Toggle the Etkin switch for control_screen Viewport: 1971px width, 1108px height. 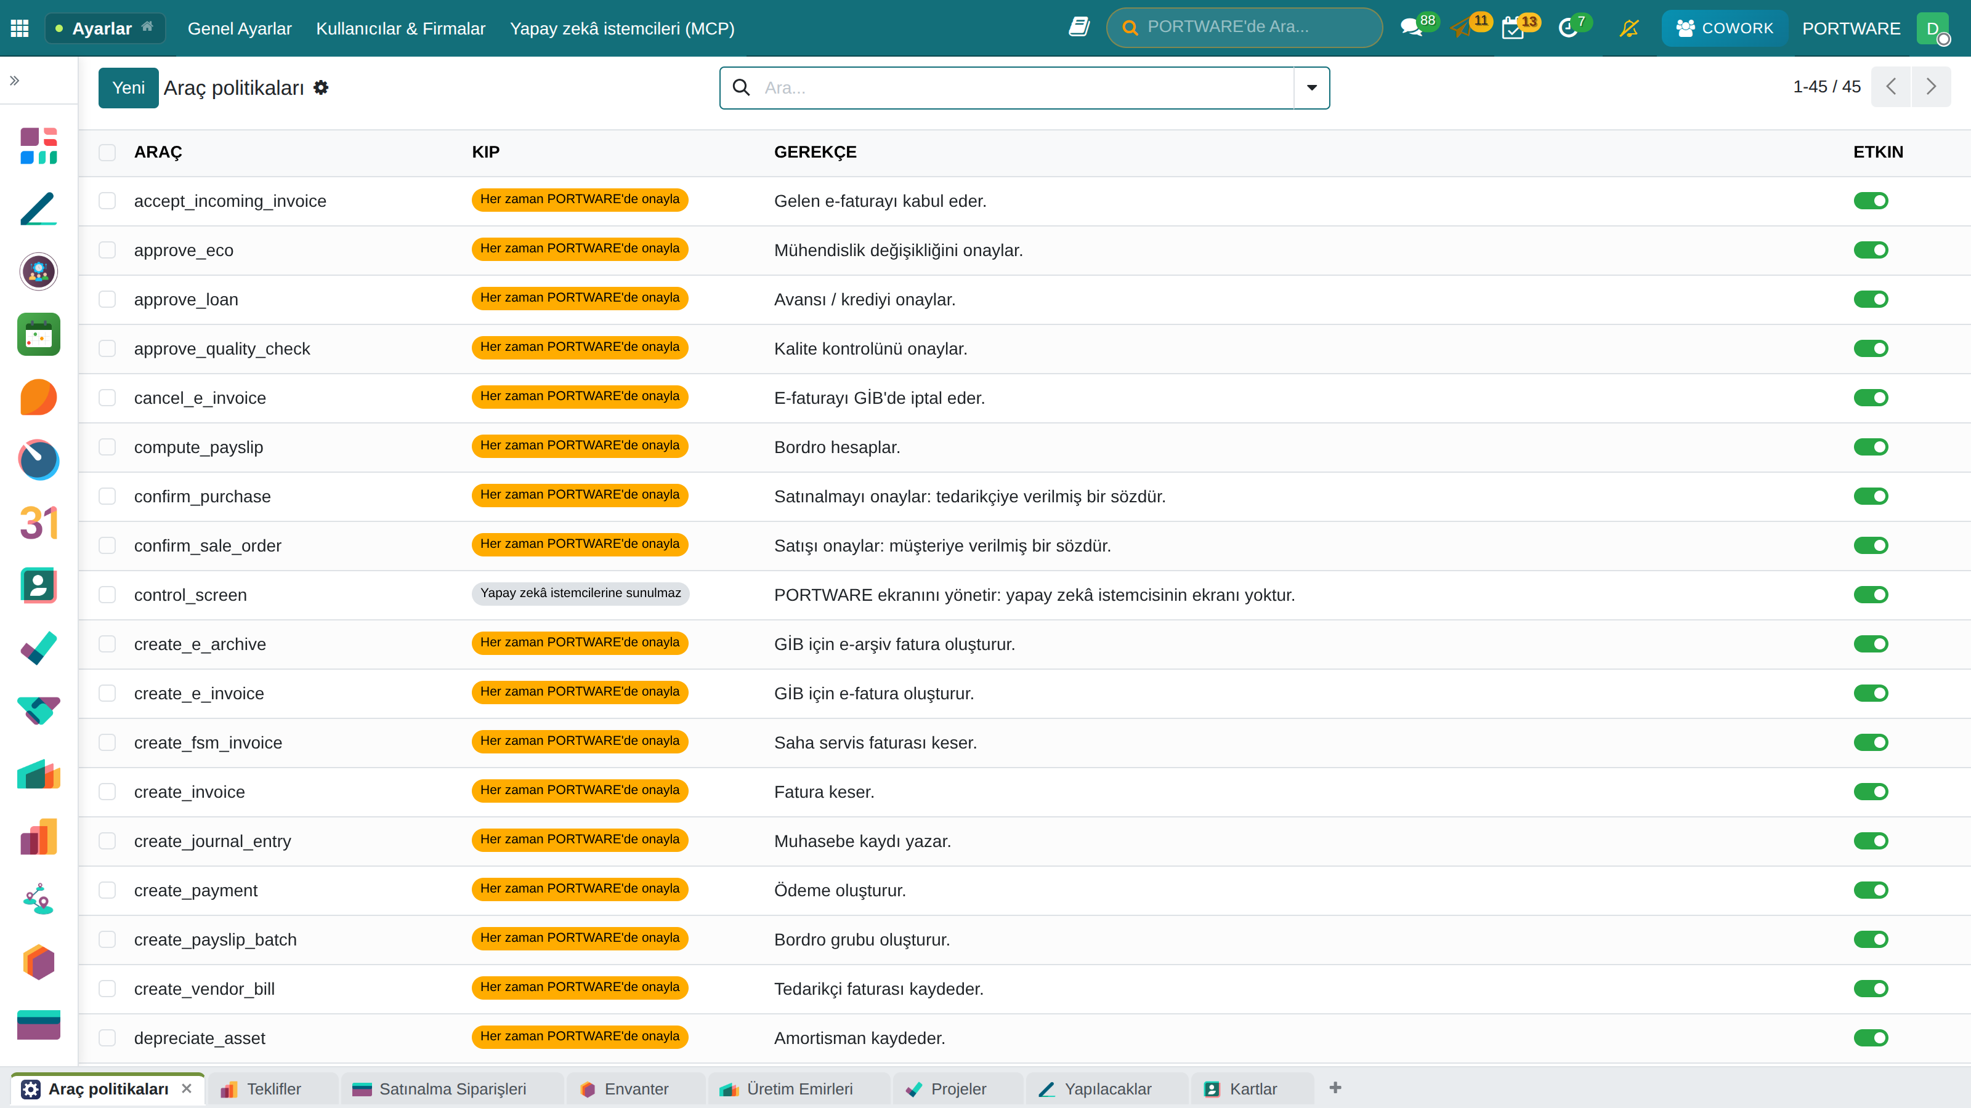[x=1871, y=594]
